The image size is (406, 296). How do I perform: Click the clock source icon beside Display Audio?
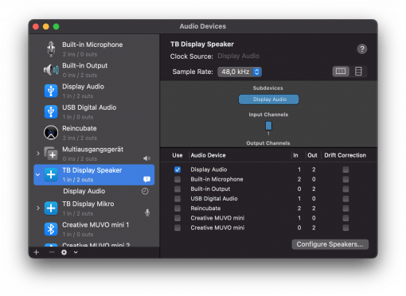pos(145,191)
